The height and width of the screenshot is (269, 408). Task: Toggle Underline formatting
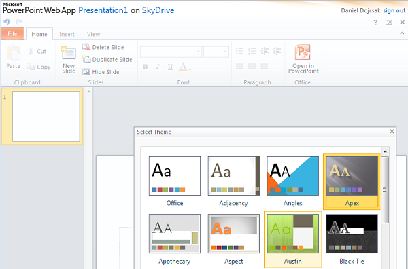pos(170,67)
